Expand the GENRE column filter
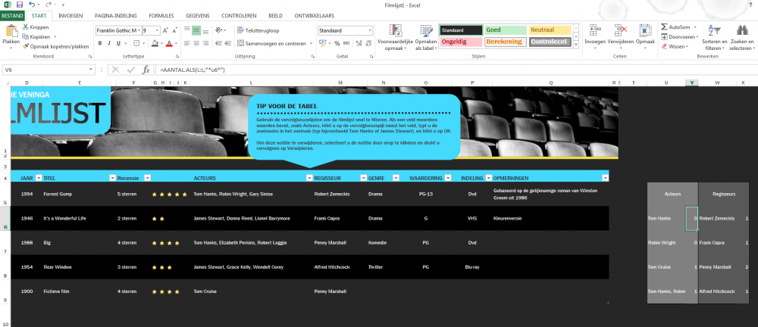Screen dimensions: 758x327 coord(396,178)
